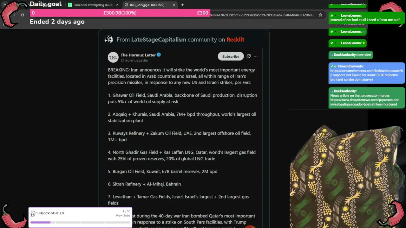Click the Sitrah Refinery + Al-Mihaj line
The height and width of the screenshot is (228, 406).
[x=144, y=184]
